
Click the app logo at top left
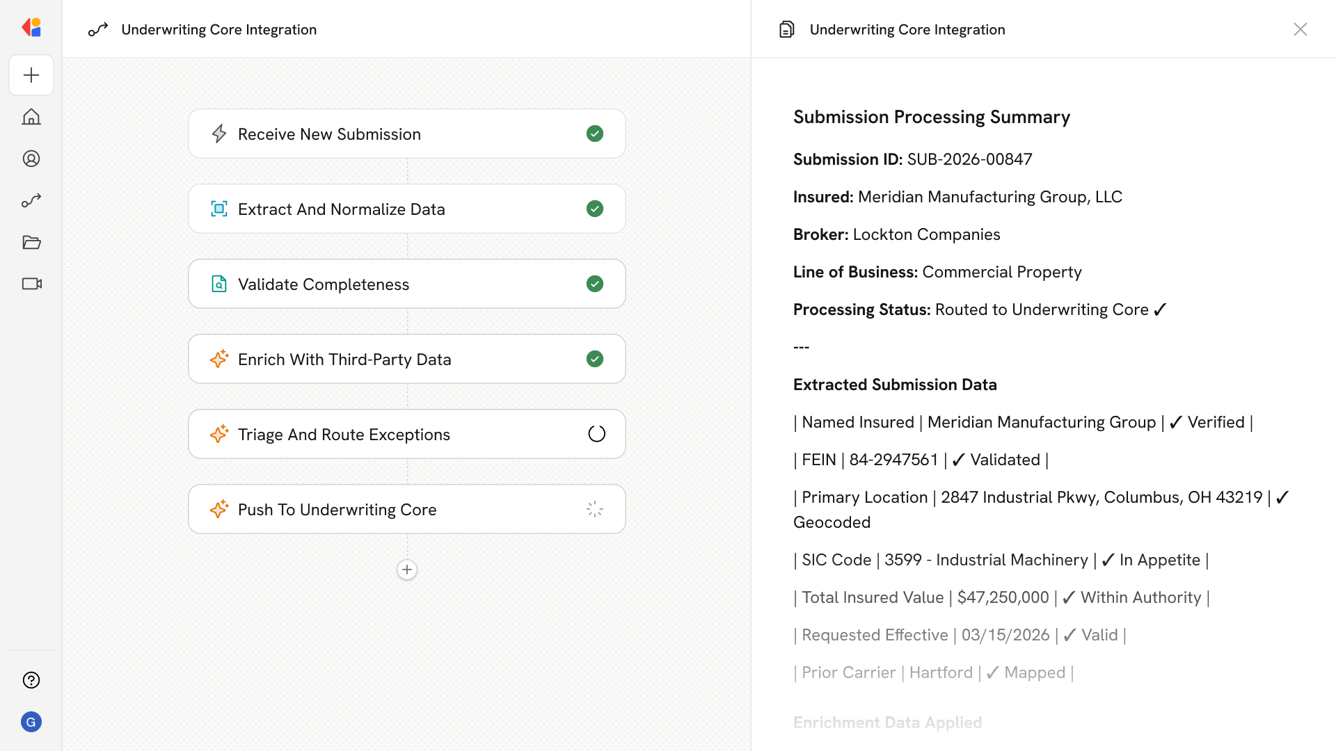click(31, 28)
